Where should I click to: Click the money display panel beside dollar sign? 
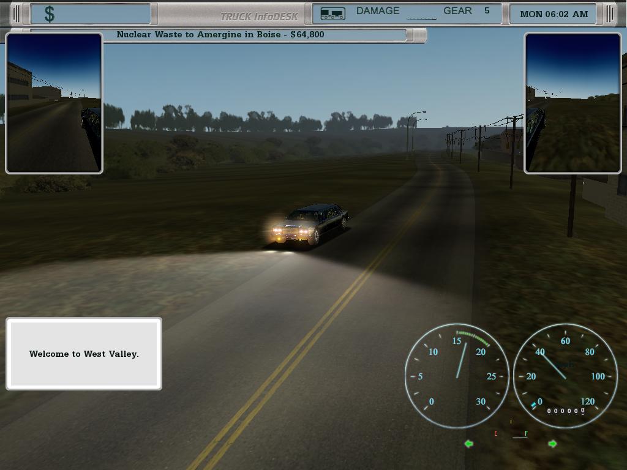coord(91,14)
